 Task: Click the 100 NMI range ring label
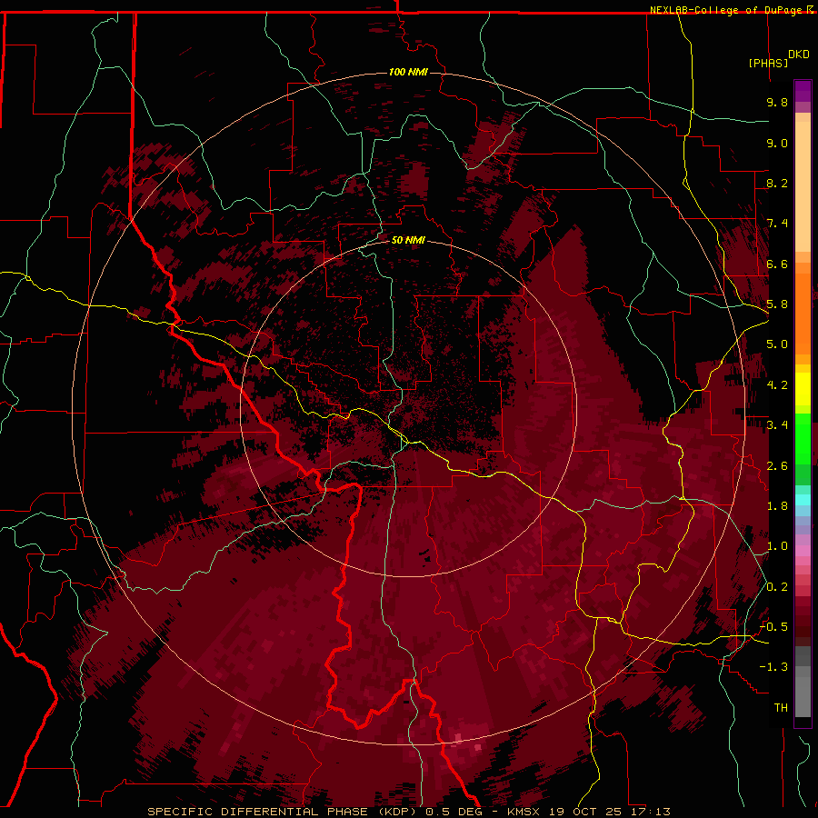tap(408, 72)
